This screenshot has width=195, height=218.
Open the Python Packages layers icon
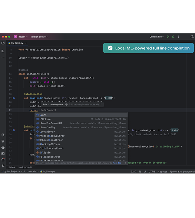coord(3,141)
